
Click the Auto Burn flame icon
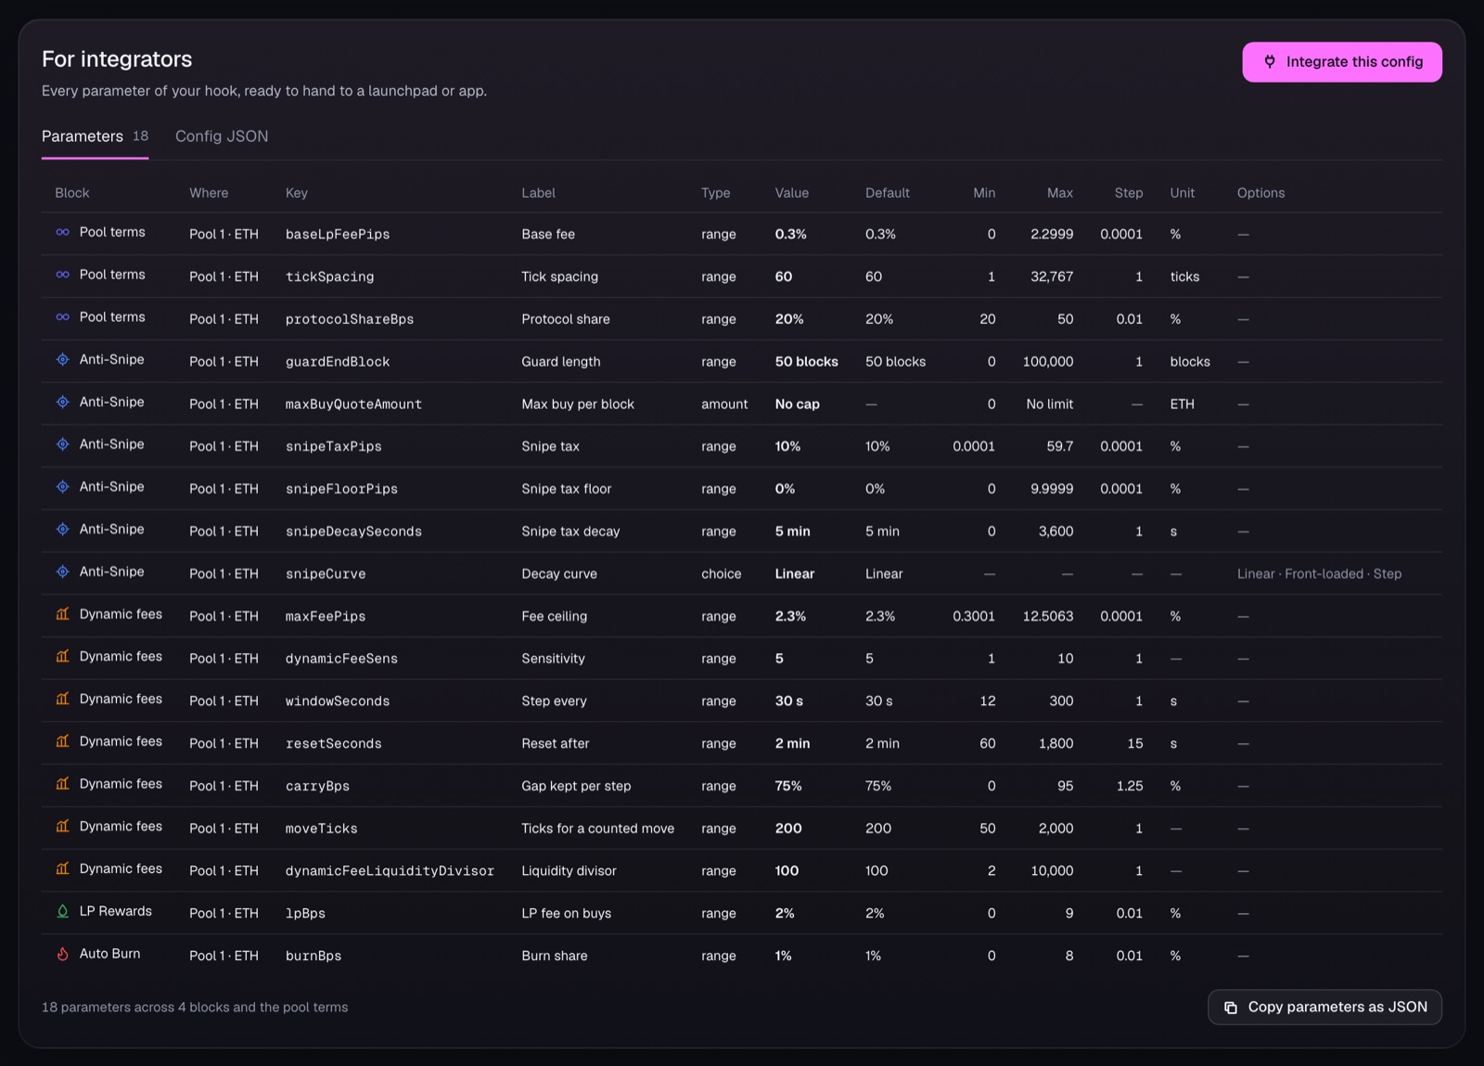(62, 954)
